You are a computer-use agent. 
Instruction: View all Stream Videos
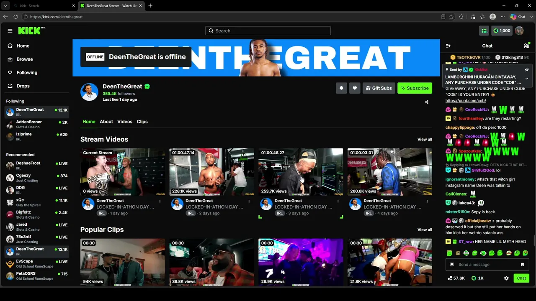pos(425,139)
